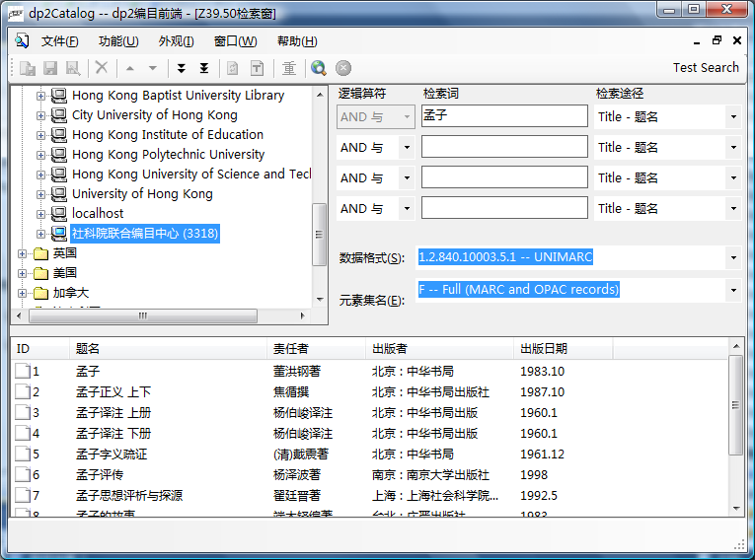The image size is (755, 560).
Task: Expand the localhost server node
Action: click(x=41, y=214)
